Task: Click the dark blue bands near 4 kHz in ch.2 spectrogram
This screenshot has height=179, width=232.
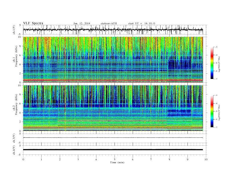Action: [x=179, y=113]
